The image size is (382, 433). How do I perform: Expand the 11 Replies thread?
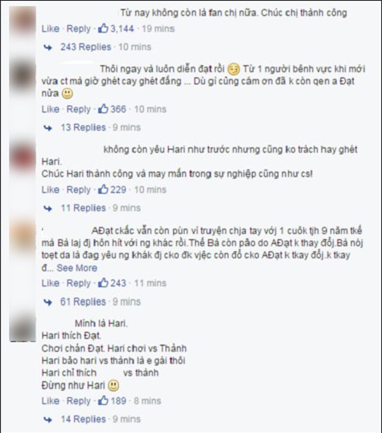[83, 208]
